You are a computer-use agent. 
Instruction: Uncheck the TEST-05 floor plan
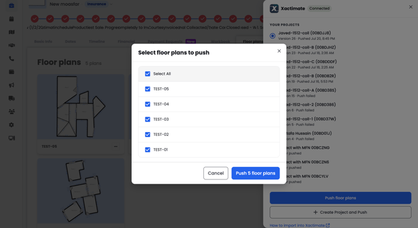point(147,89)
